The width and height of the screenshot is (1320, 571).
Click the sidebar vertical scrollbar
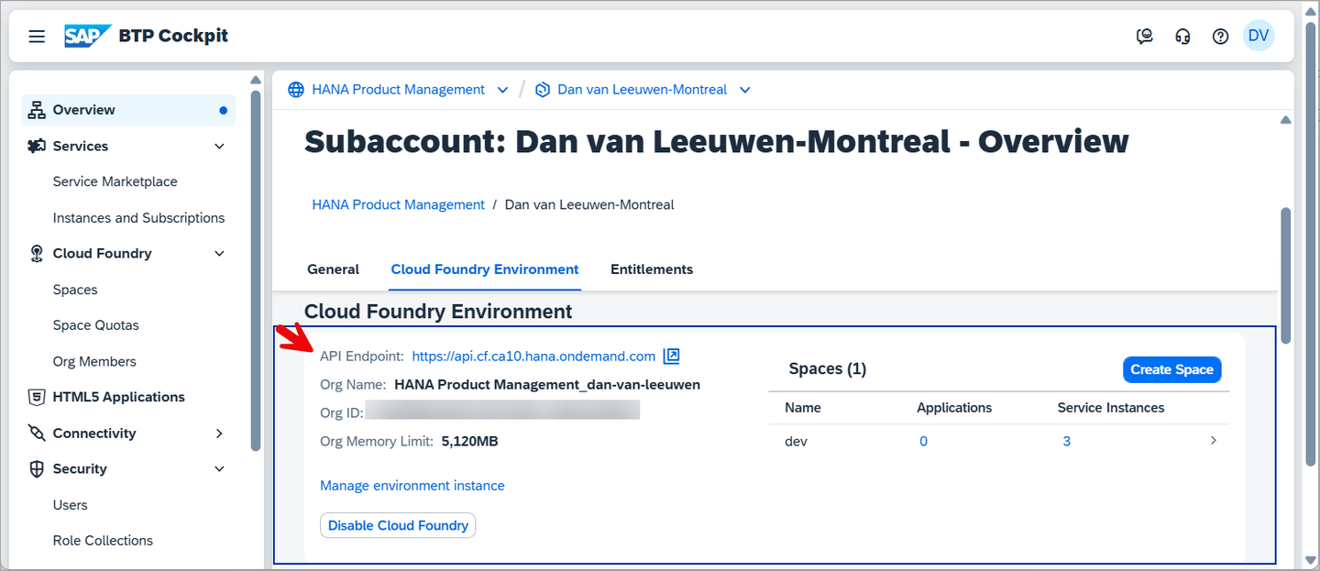click(256, 270)
